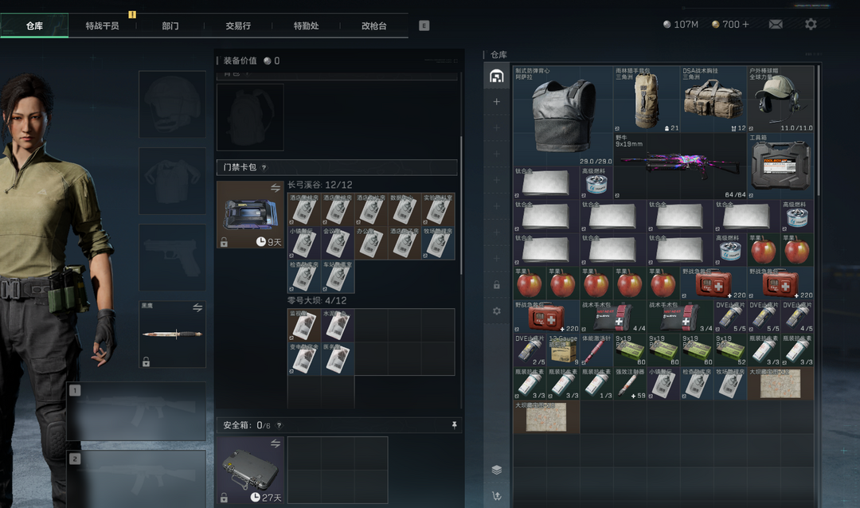Select the 野牛 9x19mm submachine gun
The width and height of the screenshot is (860, 508).
pyautogui.click(x=680, y=166)
